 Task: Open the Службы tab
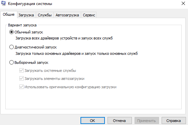(x=45, y=15)
